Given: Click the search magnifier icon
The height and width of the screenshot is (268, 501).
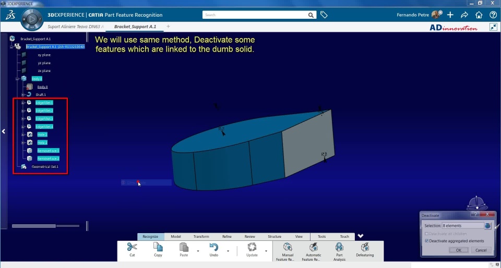Looking at the screenshot, I should coord(311,15).
